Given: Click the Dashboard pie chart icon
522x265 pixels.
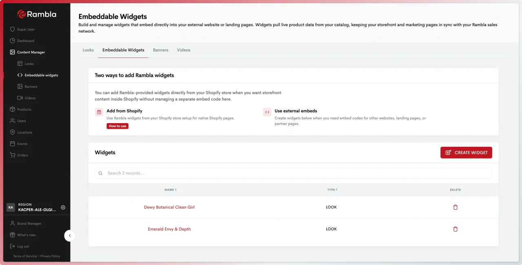Looking at the screenshot, I should [x=13, y=41].
